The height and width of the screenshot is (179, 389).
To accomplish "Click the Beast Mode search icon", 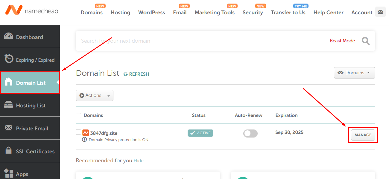I will point(365,41).
